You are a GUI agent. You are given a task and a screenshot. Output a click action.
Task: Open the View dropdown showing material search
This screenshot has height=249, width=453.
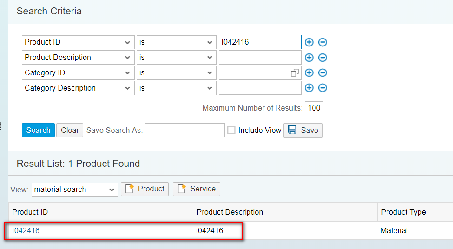112,190
